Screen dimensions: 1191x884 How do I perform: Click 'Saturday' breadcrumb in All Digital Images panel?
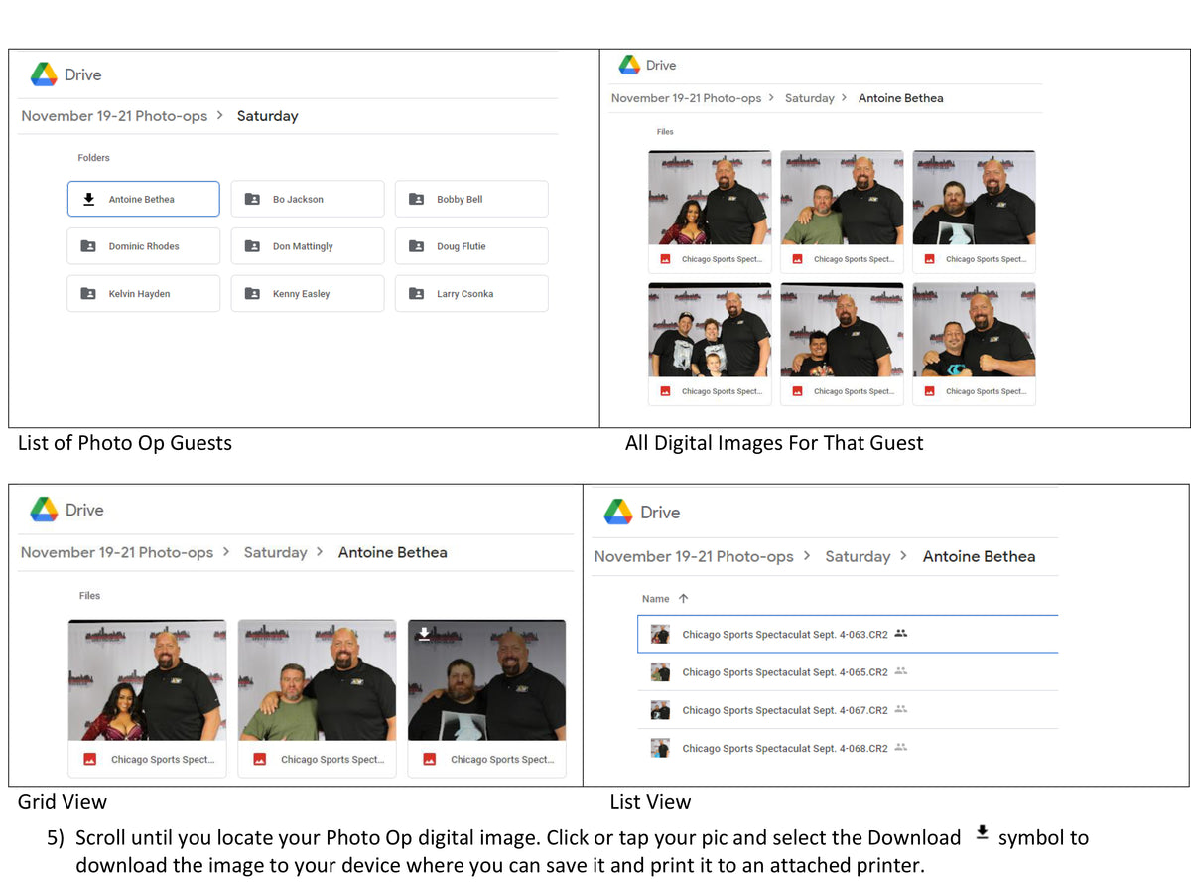coord(810,98)
